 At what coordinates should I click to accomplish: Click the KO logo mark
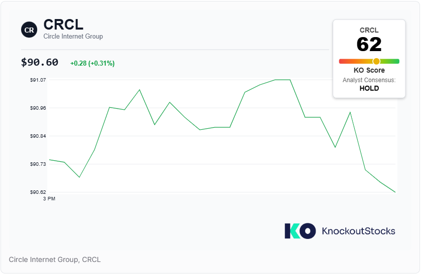(300, 231)
